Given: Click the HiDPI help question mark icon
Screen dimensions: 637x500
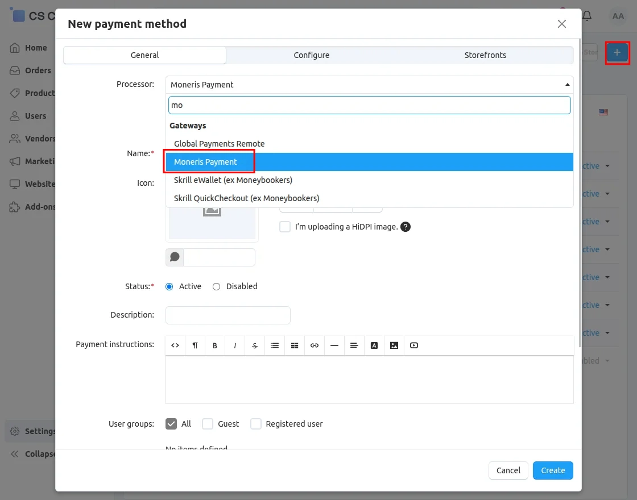Looking at the screenshot, I should tap(406, 227).
